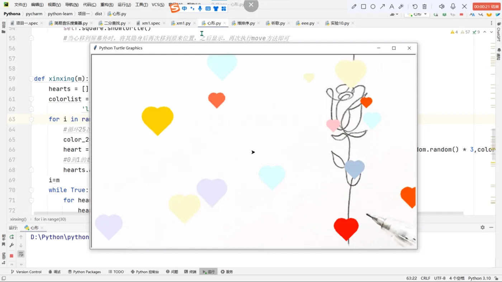The image size is (502, 282).
Task: Switch to the 实验10.py tab
Action: pyautogui.click(x=340, y=23)
